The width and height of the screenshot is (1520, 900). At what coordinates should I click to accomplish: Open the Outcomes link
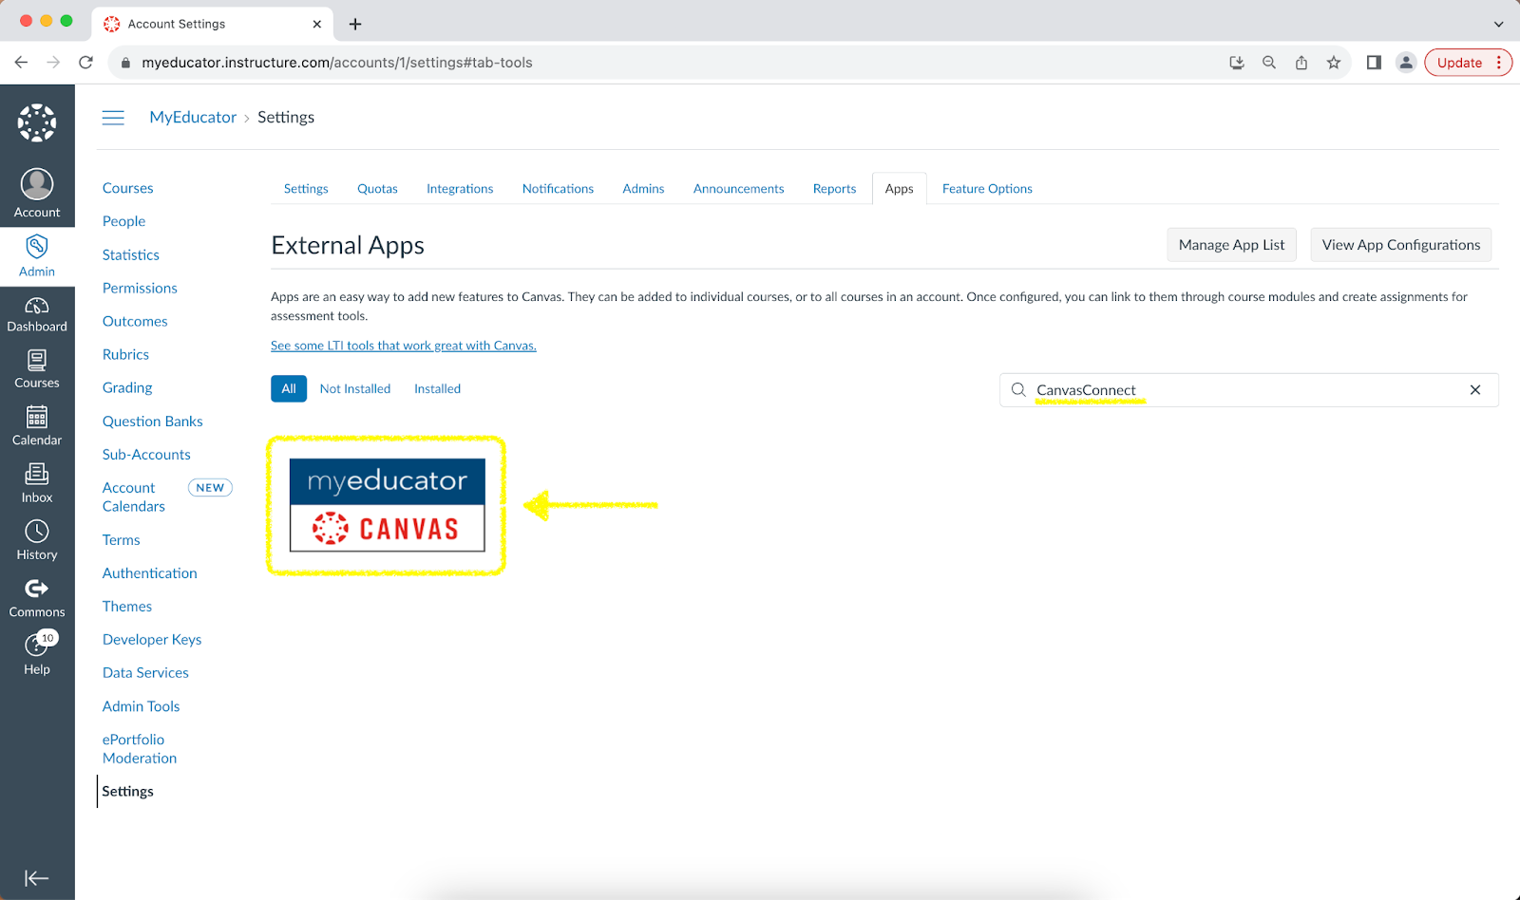(135, 321)
